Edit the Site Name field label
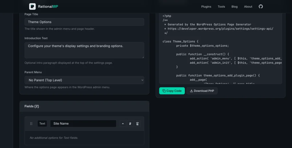Image resolution: width=292 pixels, height=148 pixels. 83,124
